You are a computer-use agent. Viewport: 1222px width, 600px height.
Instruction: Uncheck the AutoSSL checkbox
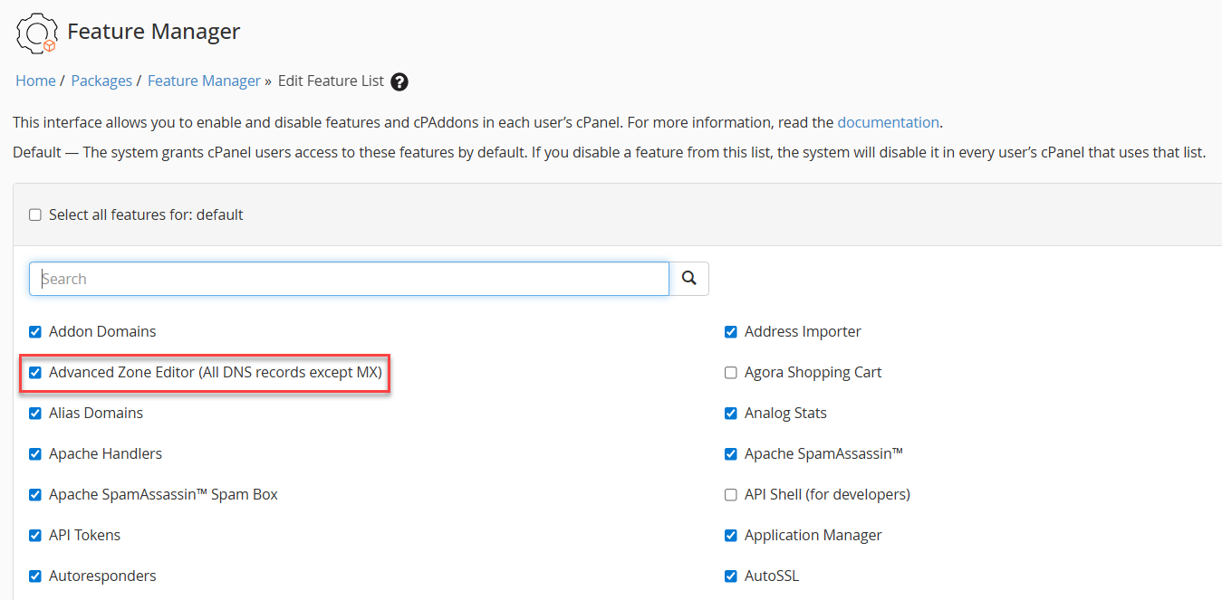[x=731, y=576]
